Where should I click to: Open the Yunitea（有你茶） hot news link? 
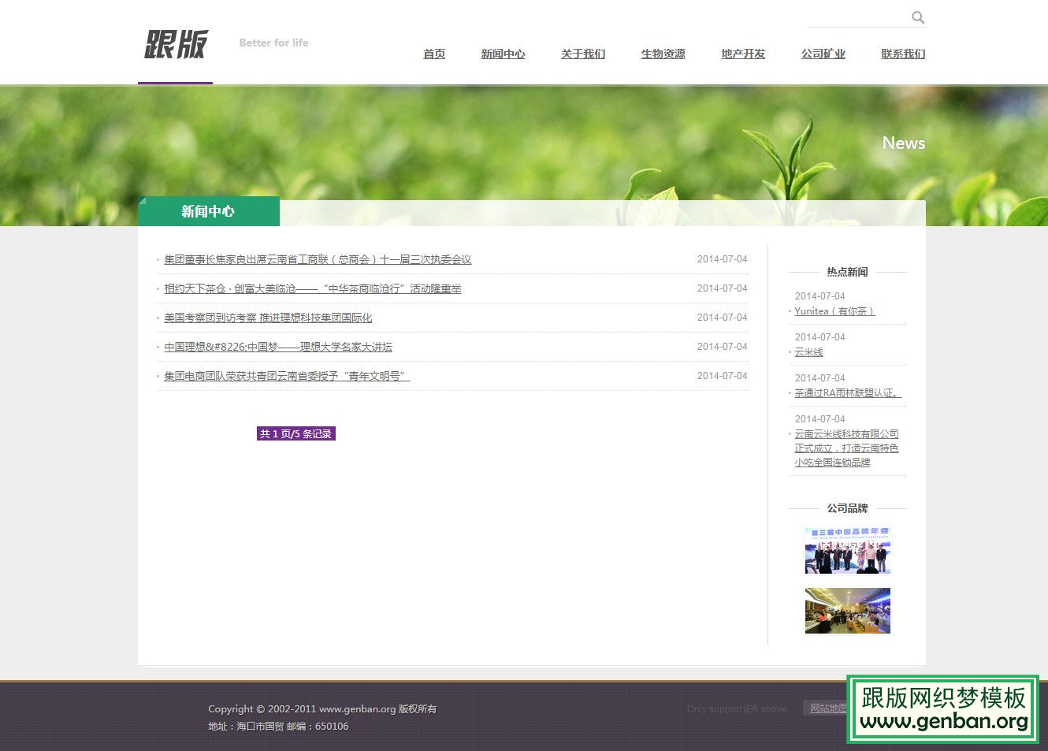834,311
